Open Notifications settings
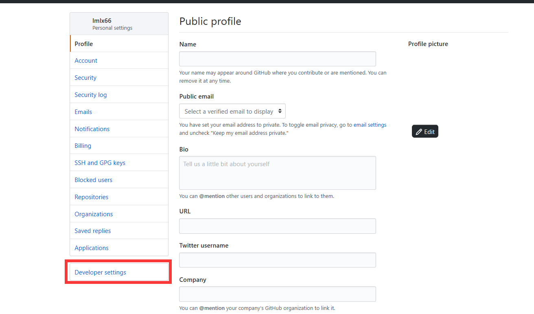Image resolution: width=534 pixels, height=314 pixels. (x=92, y=129)
